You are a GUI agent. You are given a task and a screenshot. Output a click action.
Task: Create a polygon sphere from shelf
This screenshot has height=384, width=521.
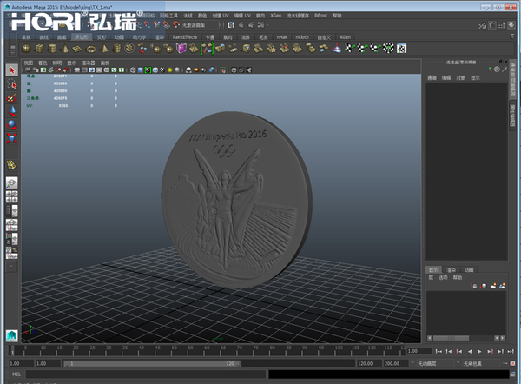tap(26, 49)
